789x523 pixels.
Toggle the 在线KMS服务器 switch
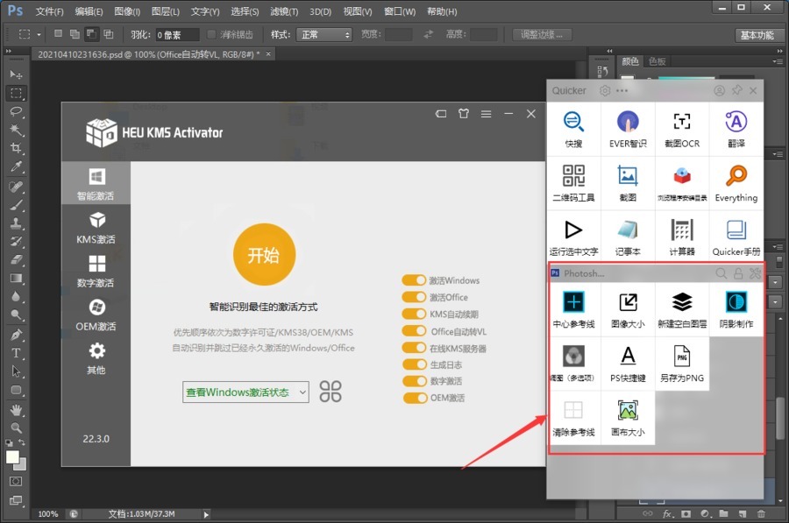[x=414, y=348]
